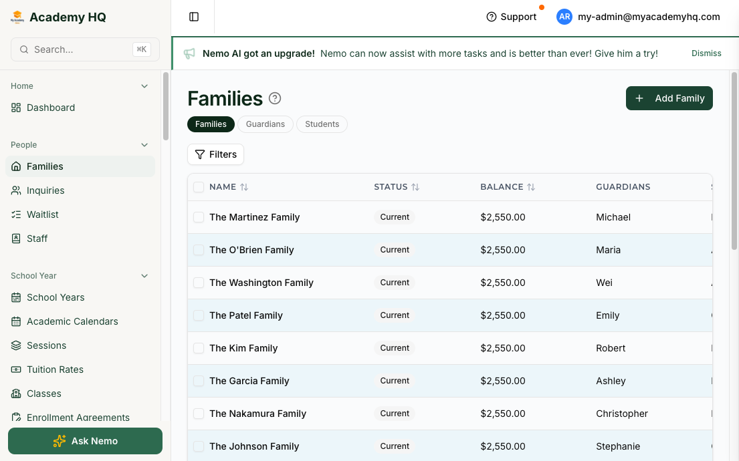Open The Martinez Family name

point(255,217)
